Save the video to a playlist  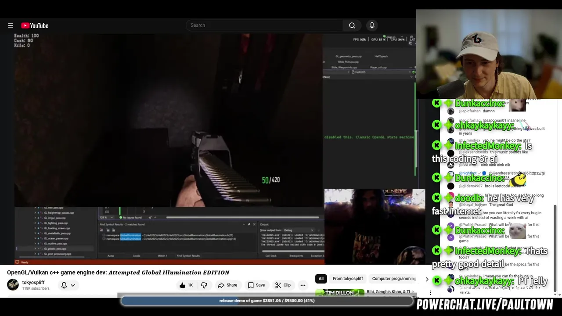256,285
